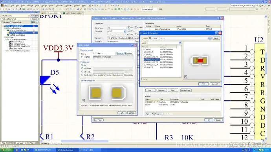Open model name dropdown in Models row
Viewport: 271px width, 152px height.
158,102
